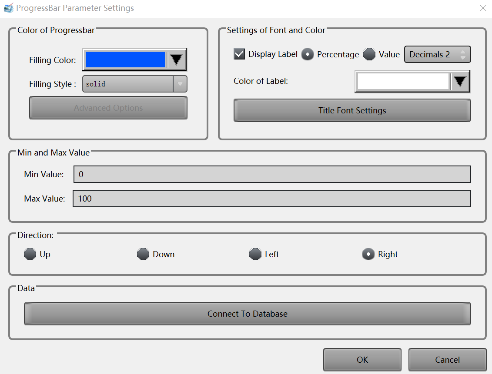Select the Percentage radio button
The height and width of the screenshot is (374, 492).
[308, 55]
